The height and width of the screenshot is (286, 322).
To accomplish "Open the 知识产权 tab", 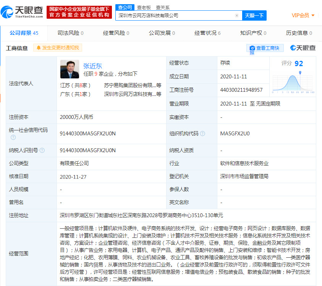I will point(253,33).
